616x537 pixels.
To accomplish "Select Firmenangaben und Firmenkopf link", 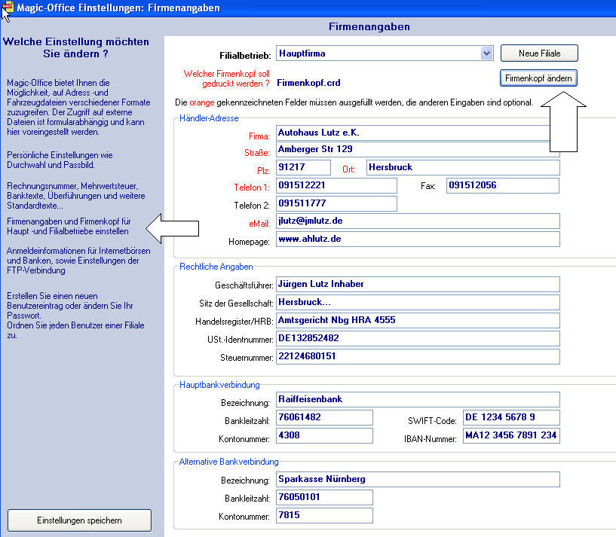I will pyautogui.click(x=69, y=226).
